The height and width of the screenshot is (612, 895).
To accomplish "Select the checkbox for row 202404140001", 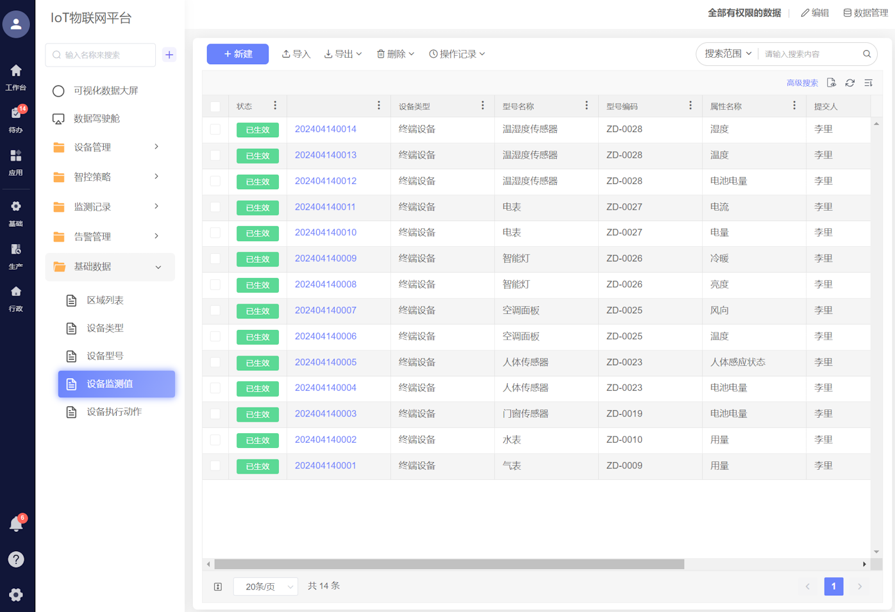I will (x=215, y=466).
